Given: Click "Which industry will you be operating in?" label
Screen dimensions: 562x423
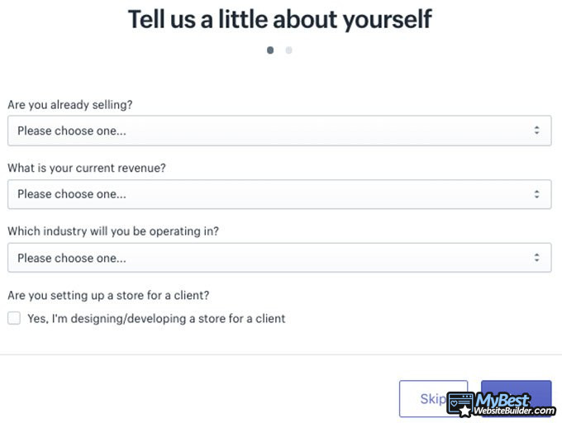Looking at the screenshot, I should click(113, 231).
